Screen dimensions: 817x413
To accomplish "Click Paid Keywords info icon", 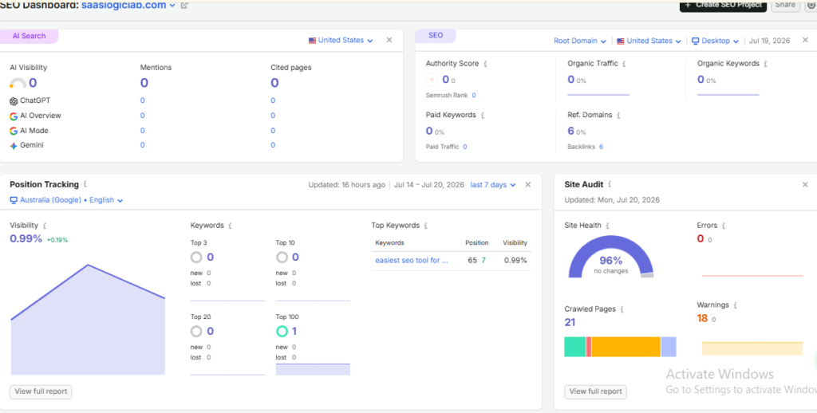I will tap(483, 115).
